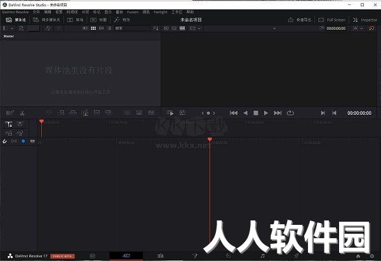The width and height of the screenshot is (381, 261).
Task: Click the Safe Edge view icon
Action: (x=355, y=29)
